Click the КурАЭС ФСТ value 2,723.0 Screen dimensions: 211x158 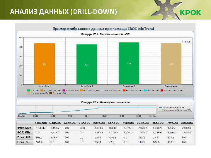click(x=128, y=133)
